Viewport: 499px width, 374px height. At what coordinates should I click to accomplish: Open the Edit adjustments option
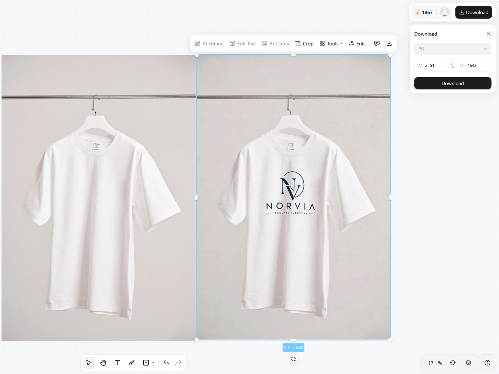point(357,43)
